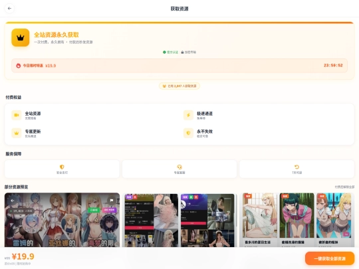Click the back arrow overlay on first preview
The height and width of the screenshot is (269, 359).
coord(13,201)
